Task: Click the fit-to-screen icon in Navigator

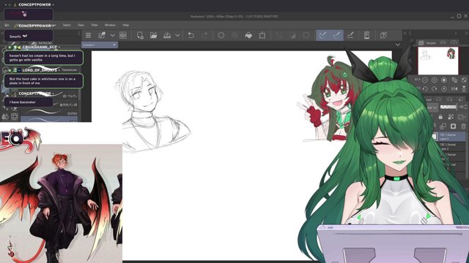Action: coord(464,80)
